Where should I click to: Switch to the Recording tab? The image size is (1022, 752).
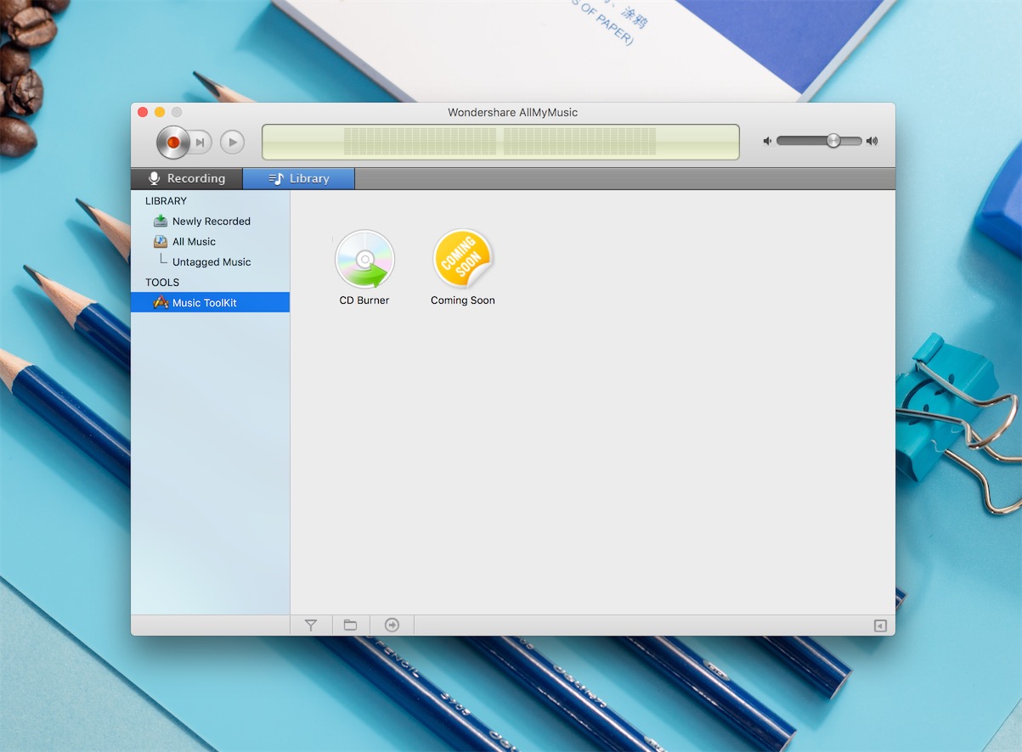point(187,178)
